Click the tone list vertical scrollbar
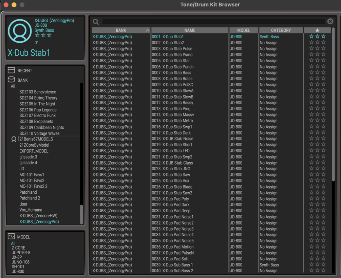341x278 pixels. point(333,104)
